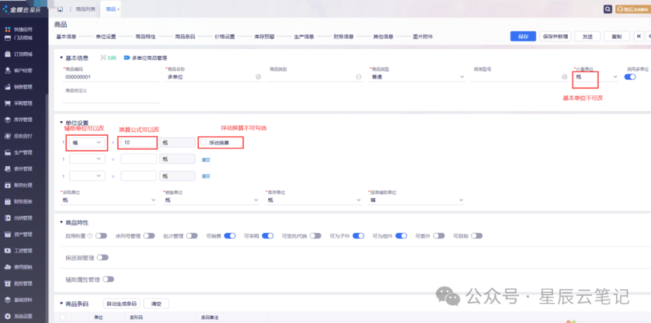
Task: Click the home icon tab
Action: pyautogui.click(x=60, y=9)
